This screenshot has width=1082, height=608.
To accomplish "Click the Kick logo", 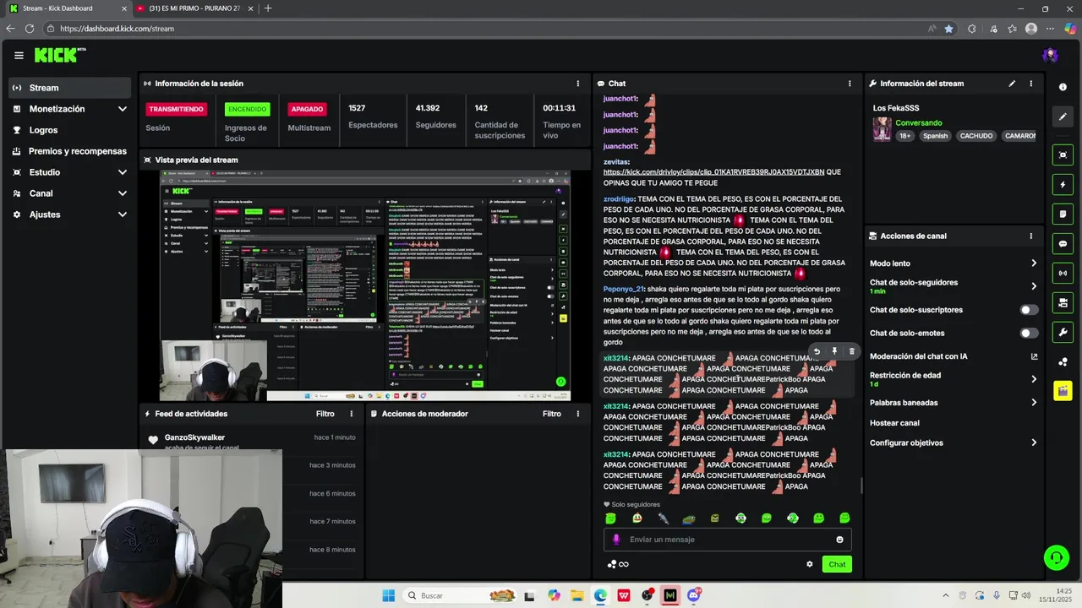I will 60,55.
